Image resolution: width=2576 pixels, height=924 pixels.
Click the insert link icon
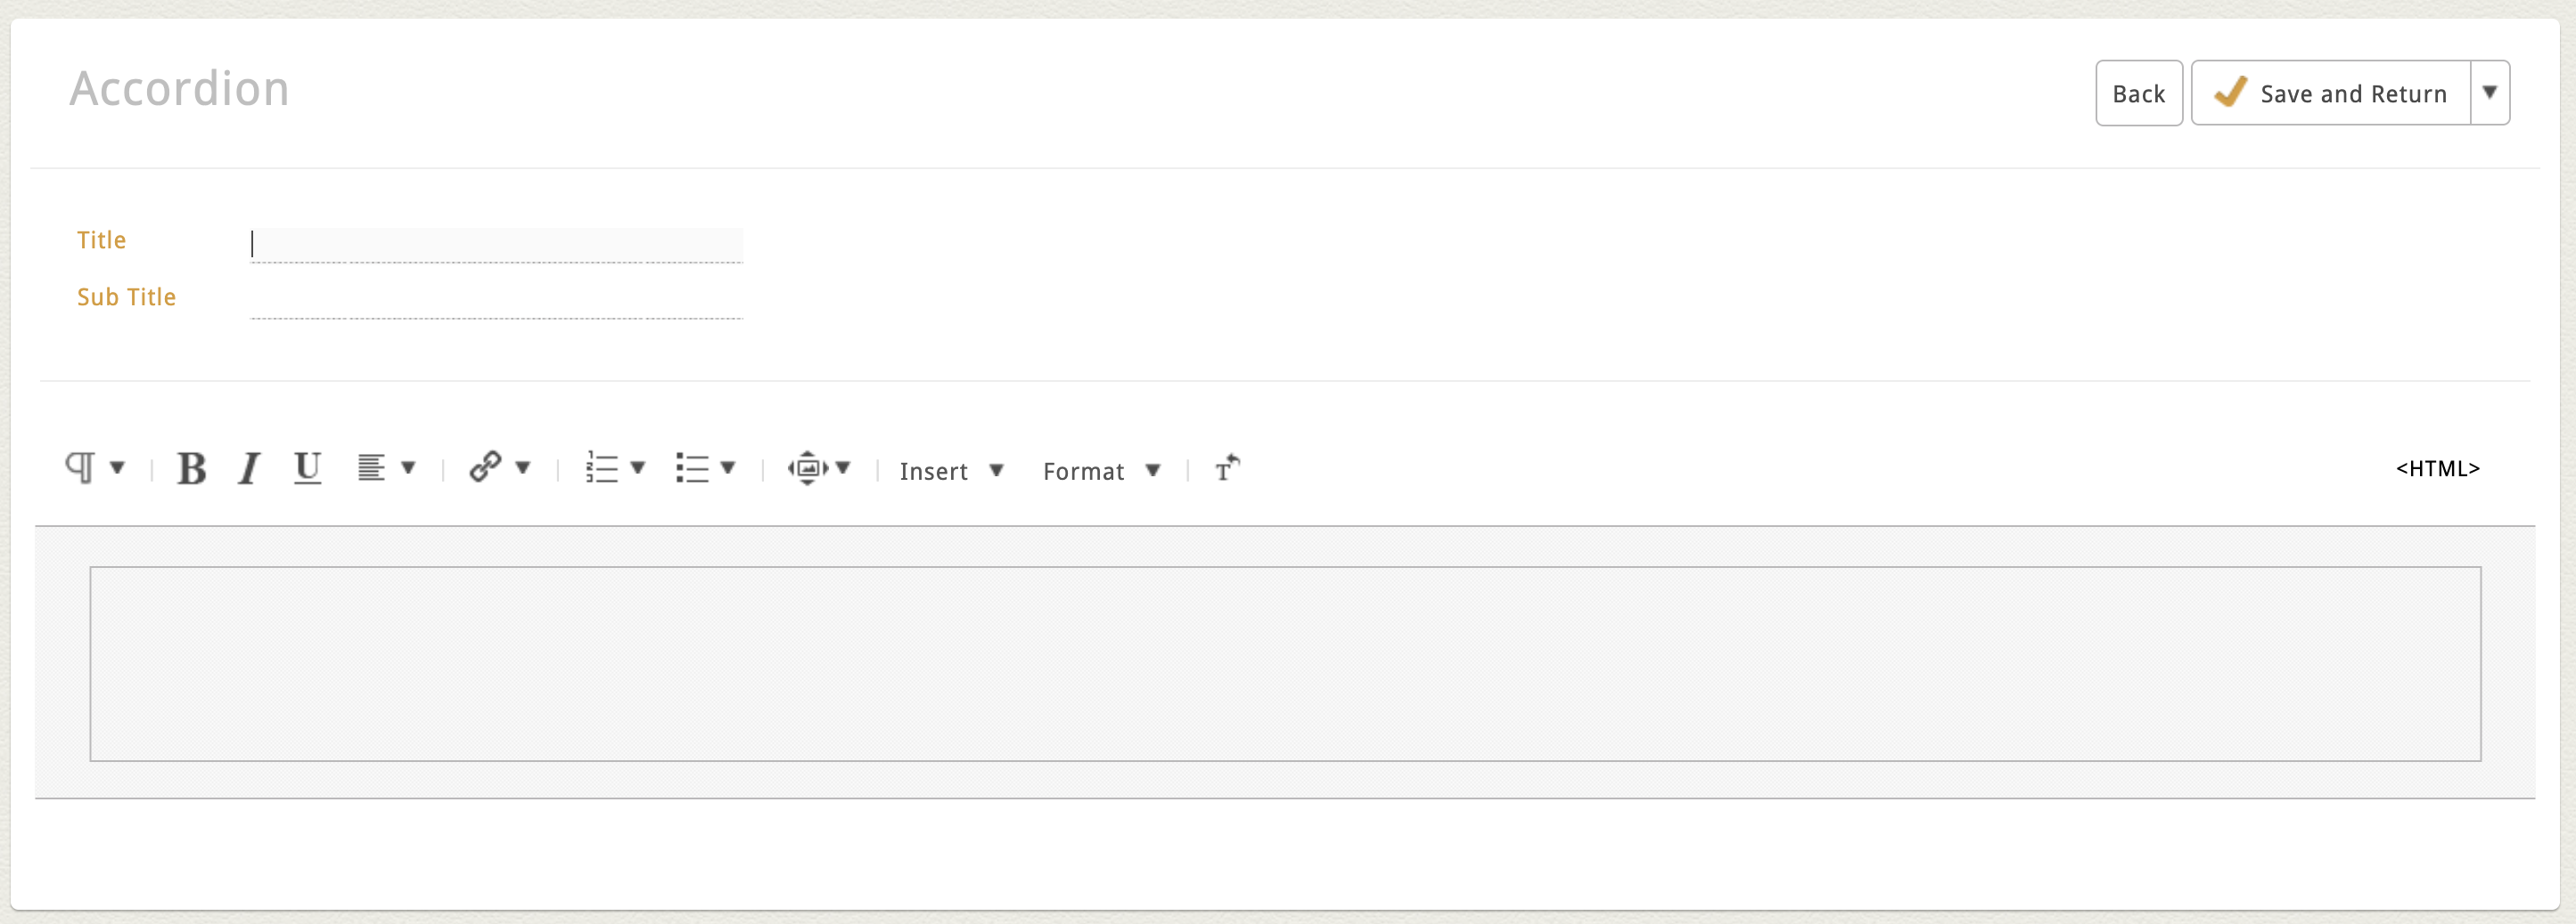(485, 466)
